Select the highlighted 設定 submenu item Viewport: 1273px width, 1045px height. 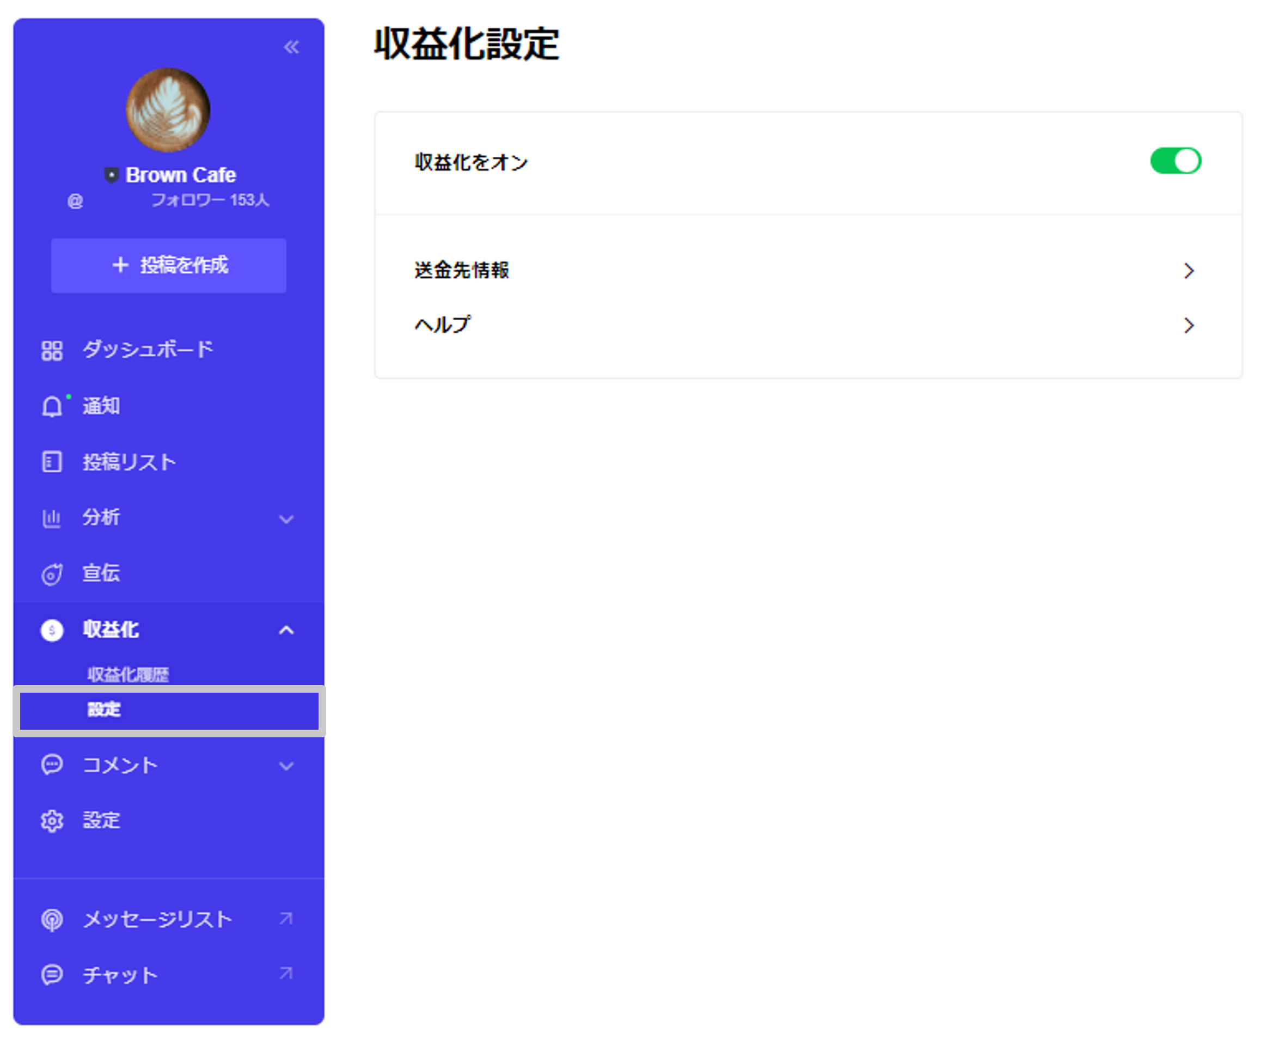(105, 710)
